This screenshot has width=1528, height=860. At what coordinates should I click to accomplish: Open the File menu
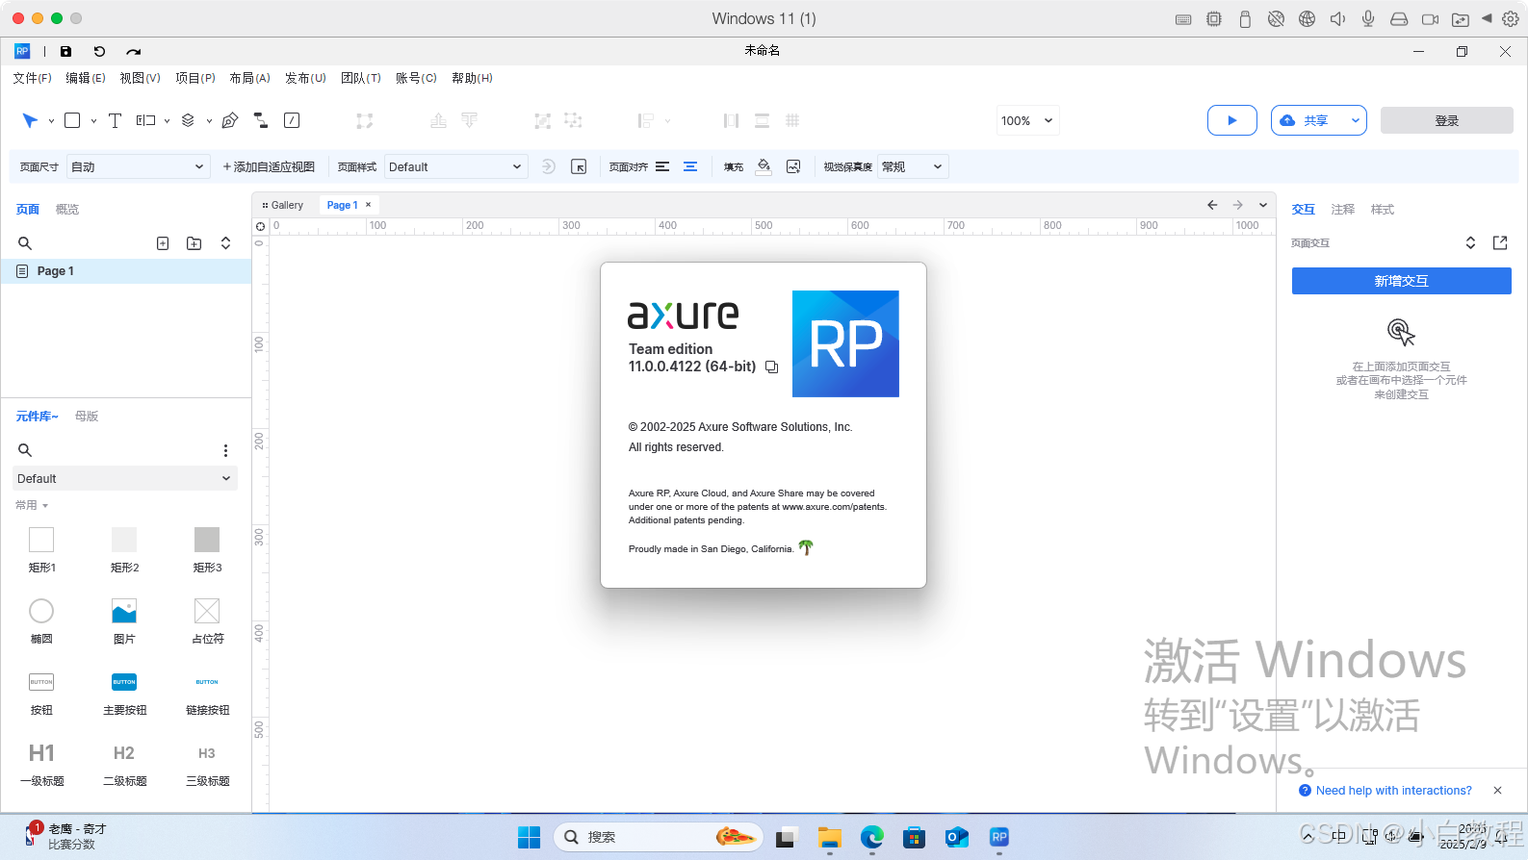pyautogui.click(x=32, y=78)
